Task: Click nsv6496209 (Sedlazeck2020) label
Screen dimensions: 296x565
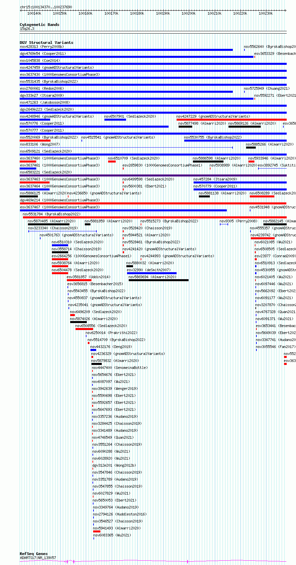Action: click(x=96, y=312)
